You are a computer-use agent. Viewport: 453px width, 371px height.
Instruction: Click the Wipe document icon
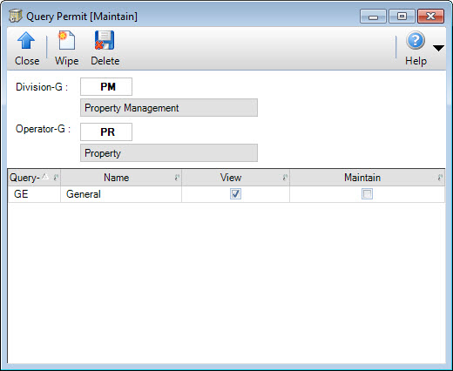point(66,40)
